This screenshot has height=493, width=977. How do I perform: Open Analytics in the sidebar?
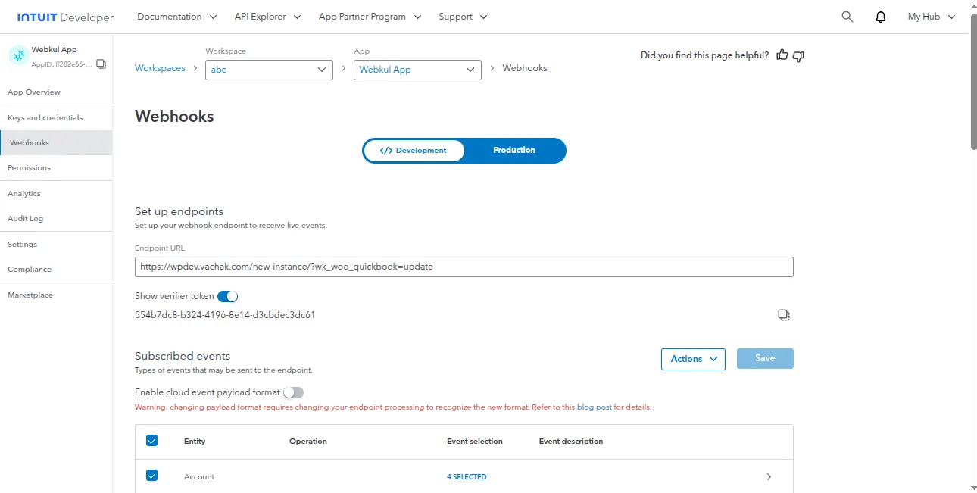(24, 194)
